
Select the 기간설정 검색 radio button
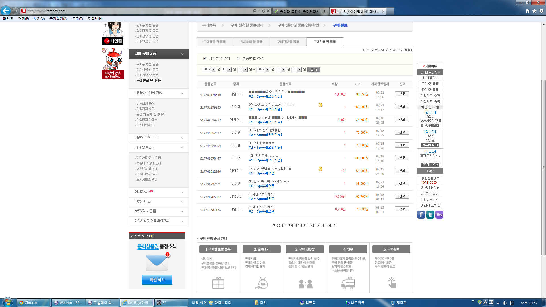click(x=204, y=58)
